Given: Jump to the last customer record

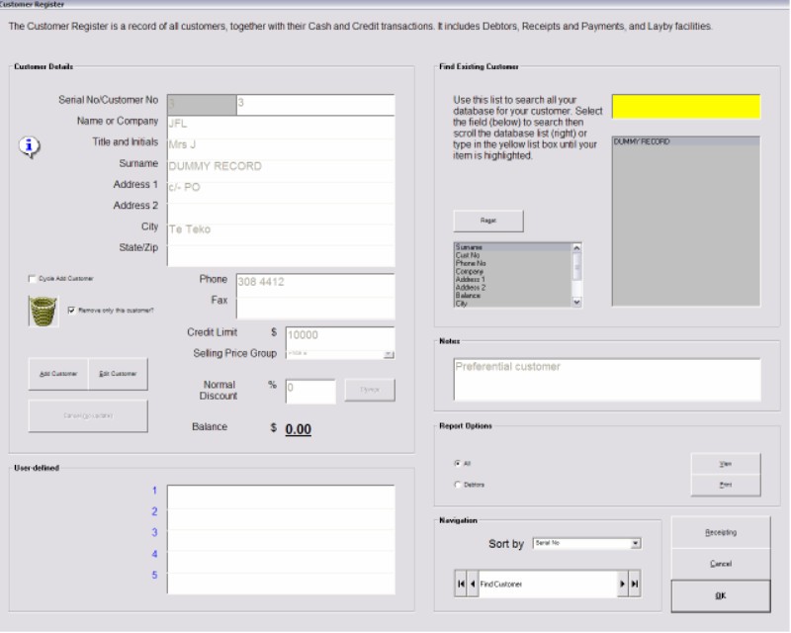Looking at the screenshot, I should click(635, 585).
